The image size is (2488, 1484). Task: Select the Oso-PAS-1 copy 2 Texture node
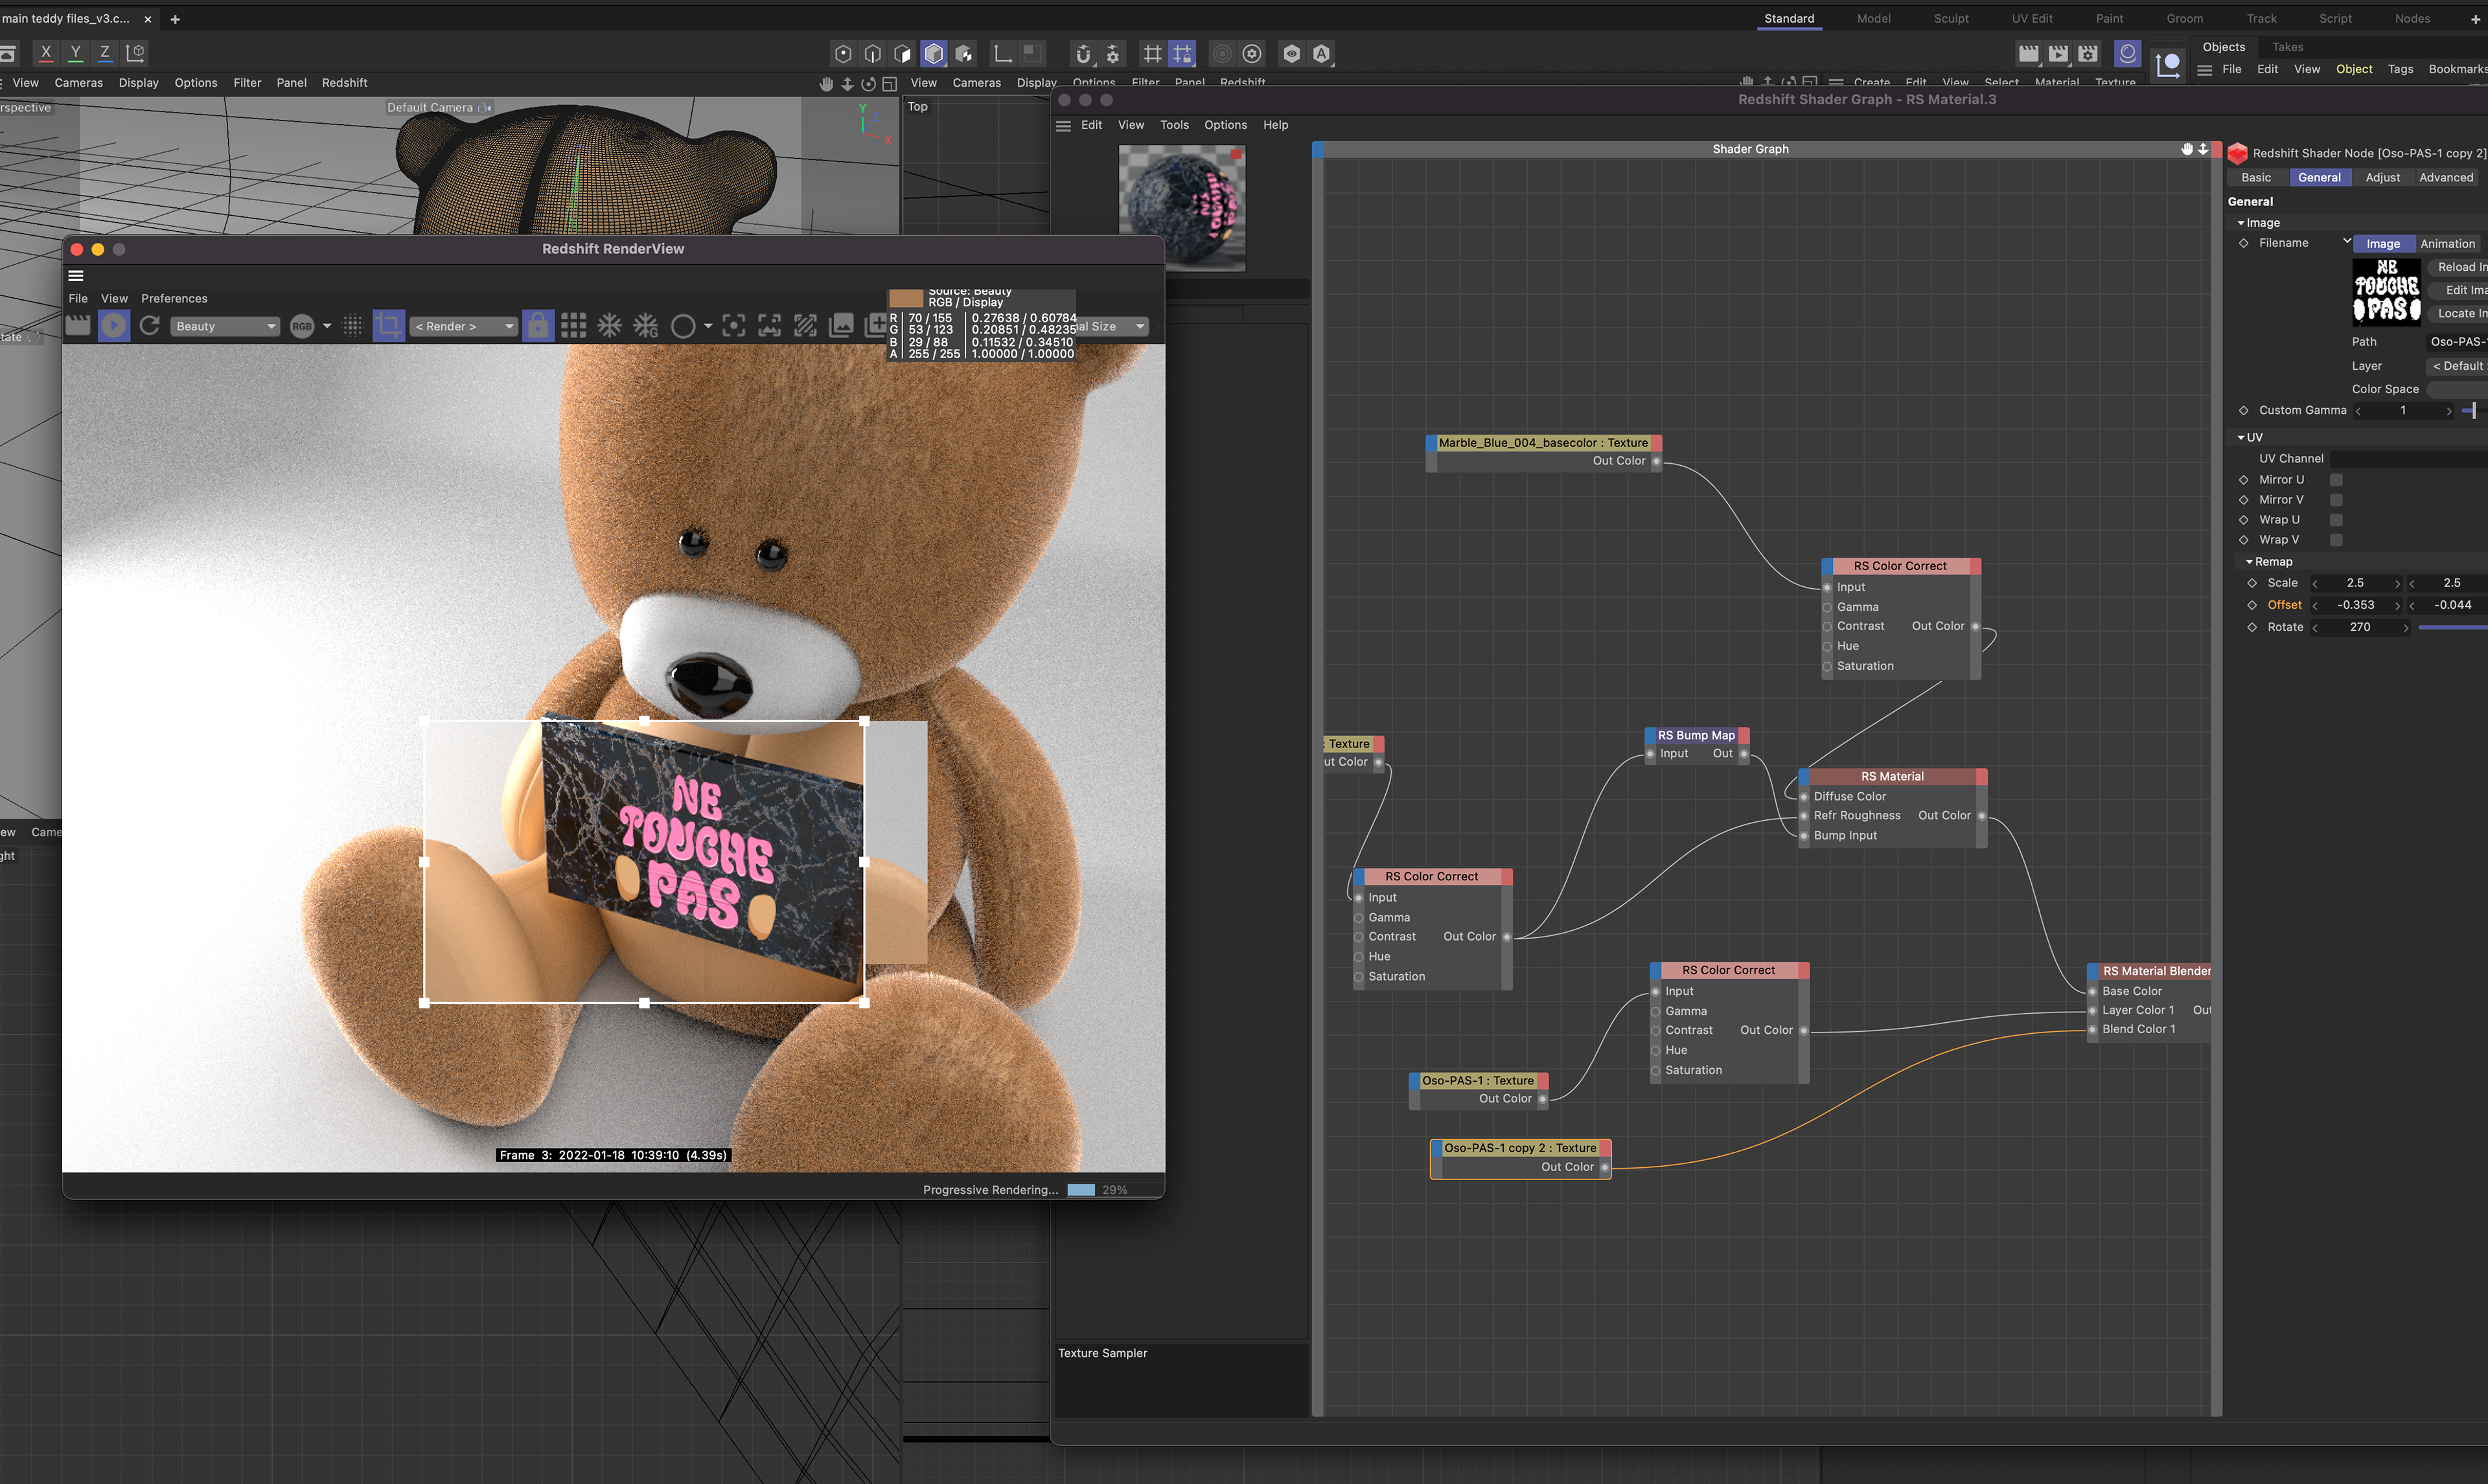(1519, 1148)
